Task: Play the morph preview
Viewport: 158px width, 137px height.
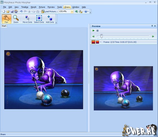Action: (x=93, y=31)
